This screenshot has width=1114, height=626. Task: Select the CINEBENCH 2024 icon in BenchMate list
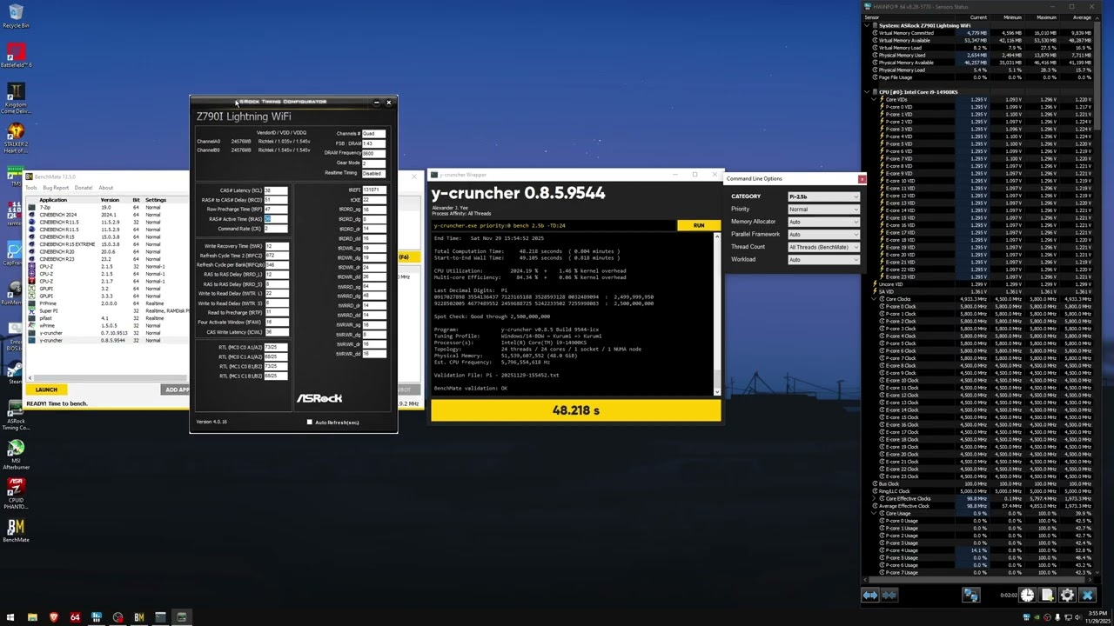pos(33,215)
